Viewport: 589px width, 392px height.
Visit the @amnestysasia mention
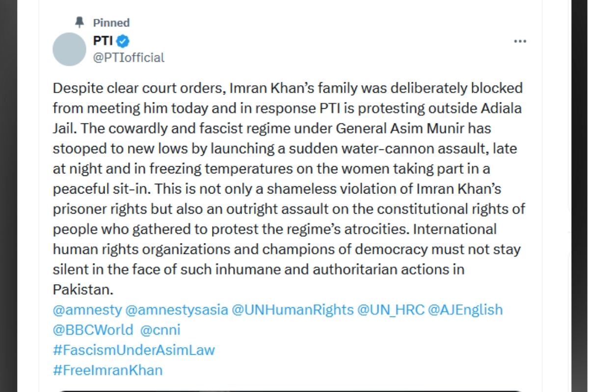[177, 310]
